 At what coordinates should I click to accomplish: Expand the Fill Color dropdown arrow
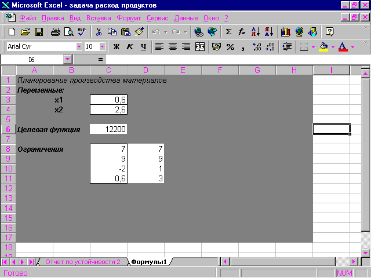pyautogui.click(x=333, y=47)
